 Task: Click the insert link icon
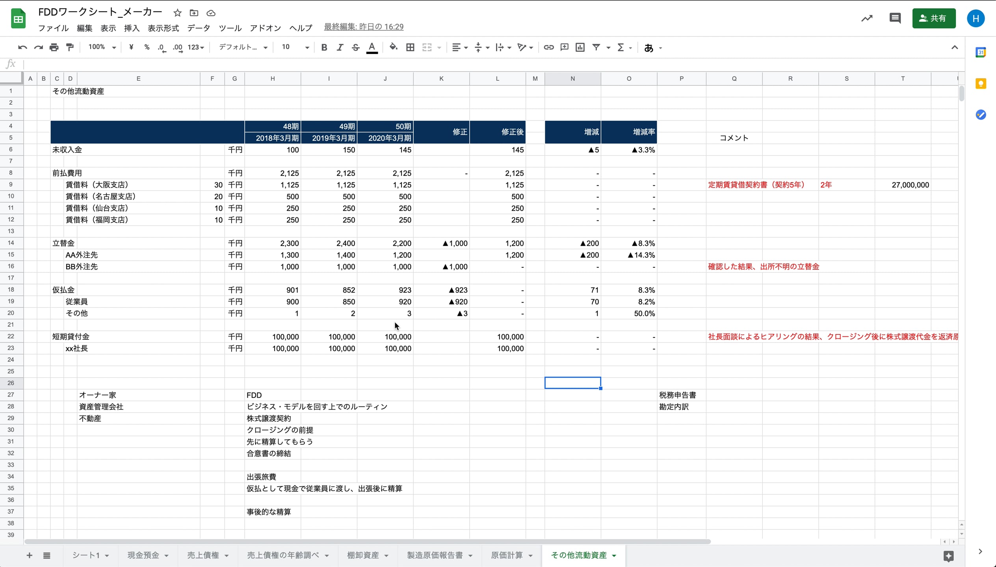click(x=548, y=47)
